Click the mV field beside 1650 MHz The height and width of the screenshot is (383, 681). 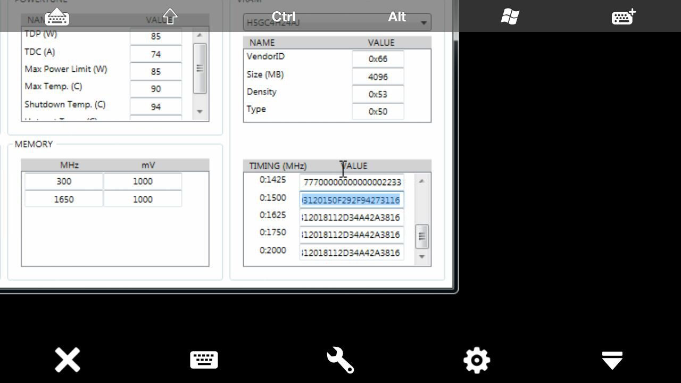point(143,199)
